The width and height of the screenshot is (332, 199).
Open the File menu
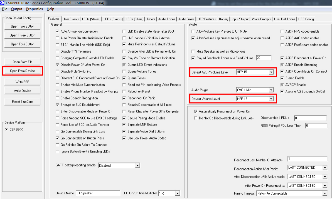(x=5, y=9)
